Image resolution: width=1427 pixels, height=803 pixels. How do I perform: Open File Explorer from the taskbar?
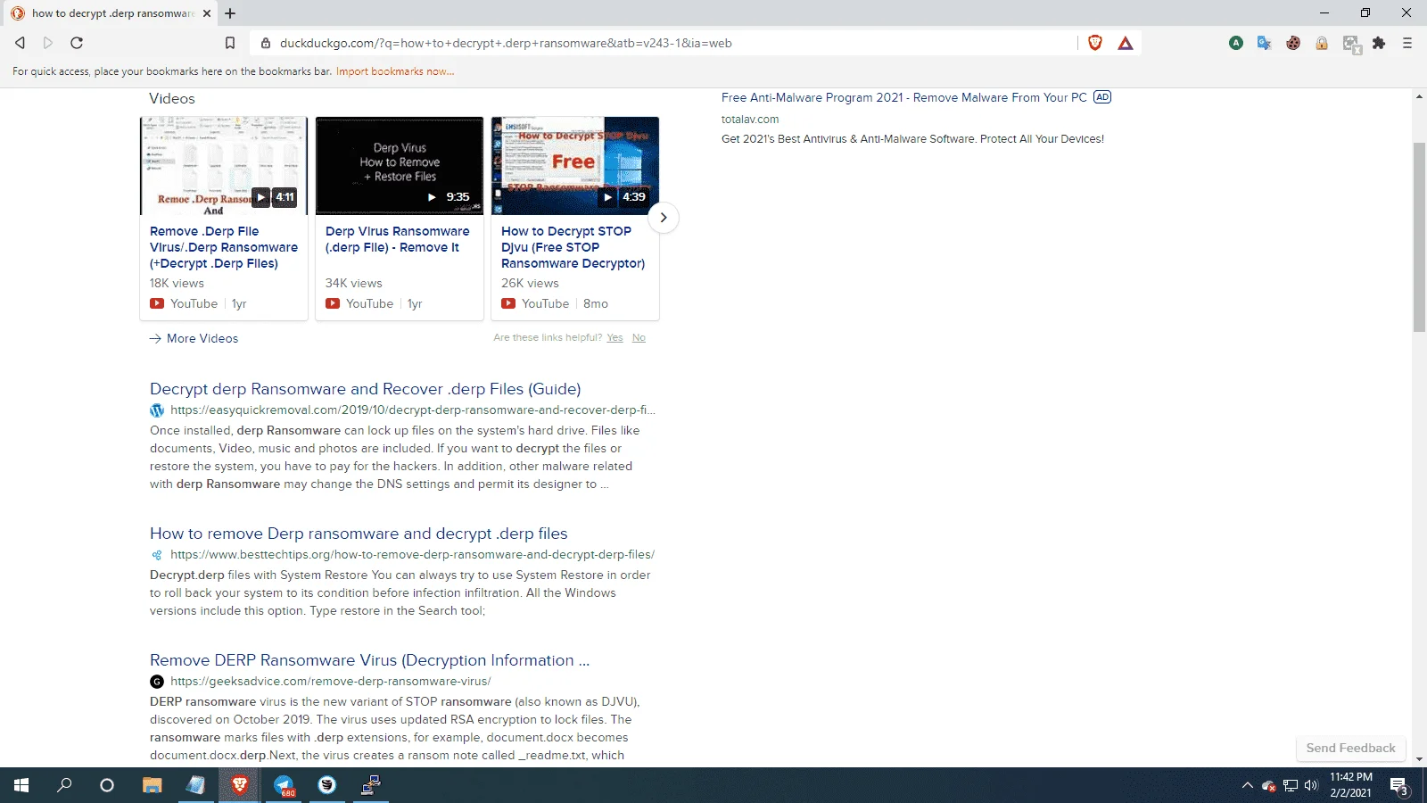[153, 785]
